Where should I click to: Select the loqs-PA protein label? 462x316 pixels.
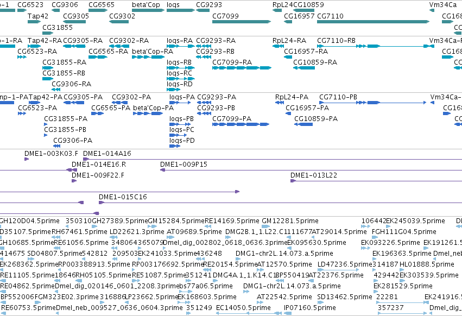pyautogui.click(x=182, y=97)
